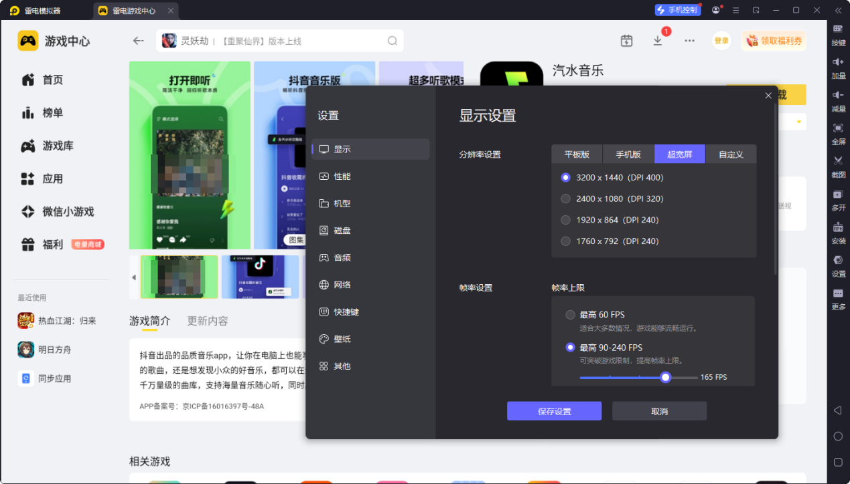Click the user account icon in title bar
Screen dimensions: 850x484
pos(716,10)
